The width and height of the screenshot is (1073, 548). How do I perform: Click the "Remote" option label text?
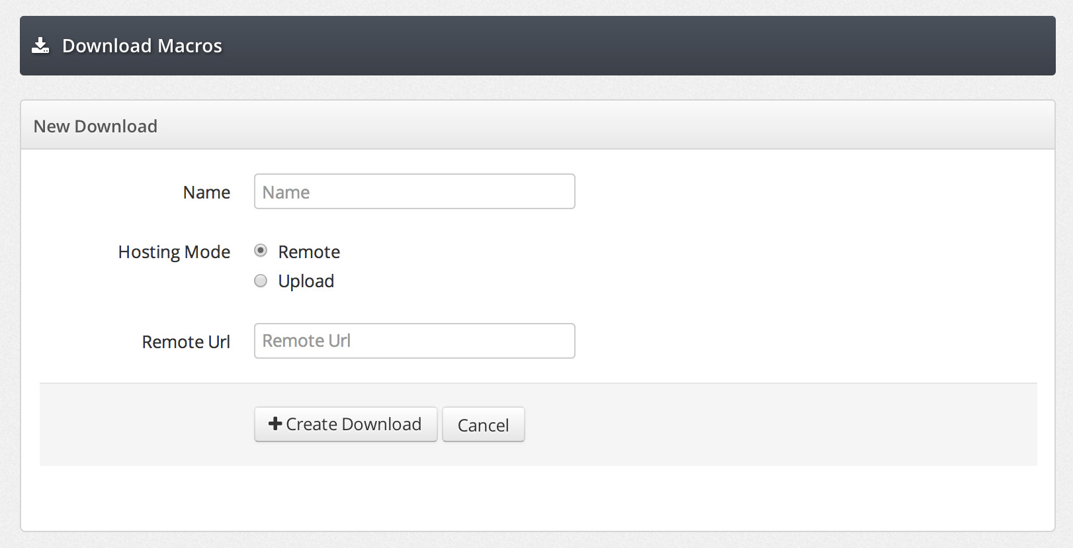click(x=309, y=252)
